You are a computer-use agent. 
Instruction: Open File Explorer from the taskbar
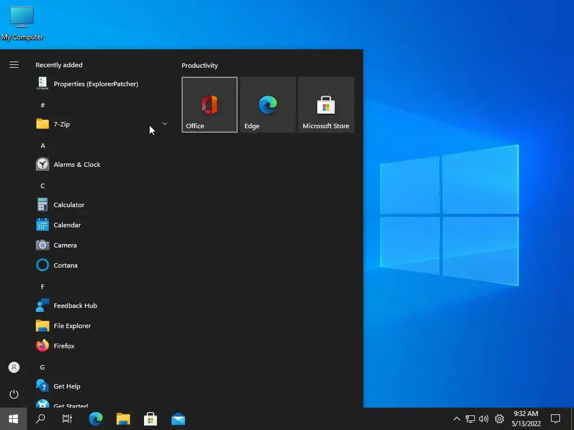(x=123, y=419)
